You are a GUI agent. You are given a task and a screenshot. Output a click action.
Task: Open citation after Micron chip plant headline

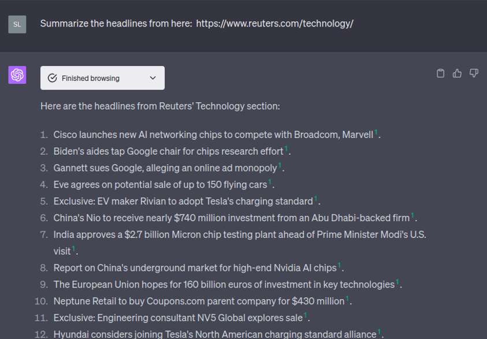pos(74,249)
